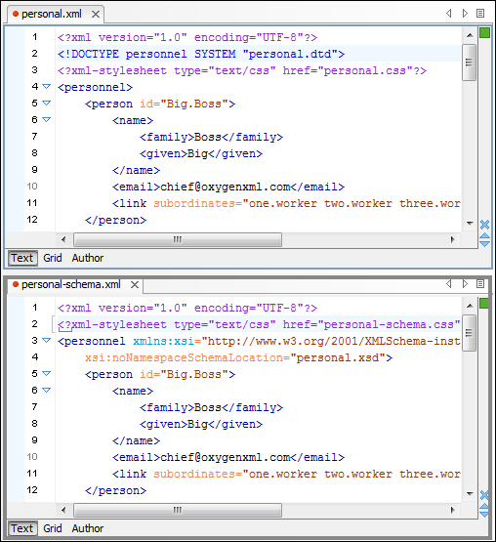Clear markers X icon in top editor

click(x=485, y=225)
